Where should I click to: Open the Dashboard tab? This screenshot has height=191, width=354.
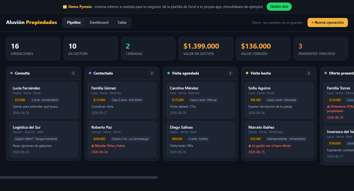(99, 22)
